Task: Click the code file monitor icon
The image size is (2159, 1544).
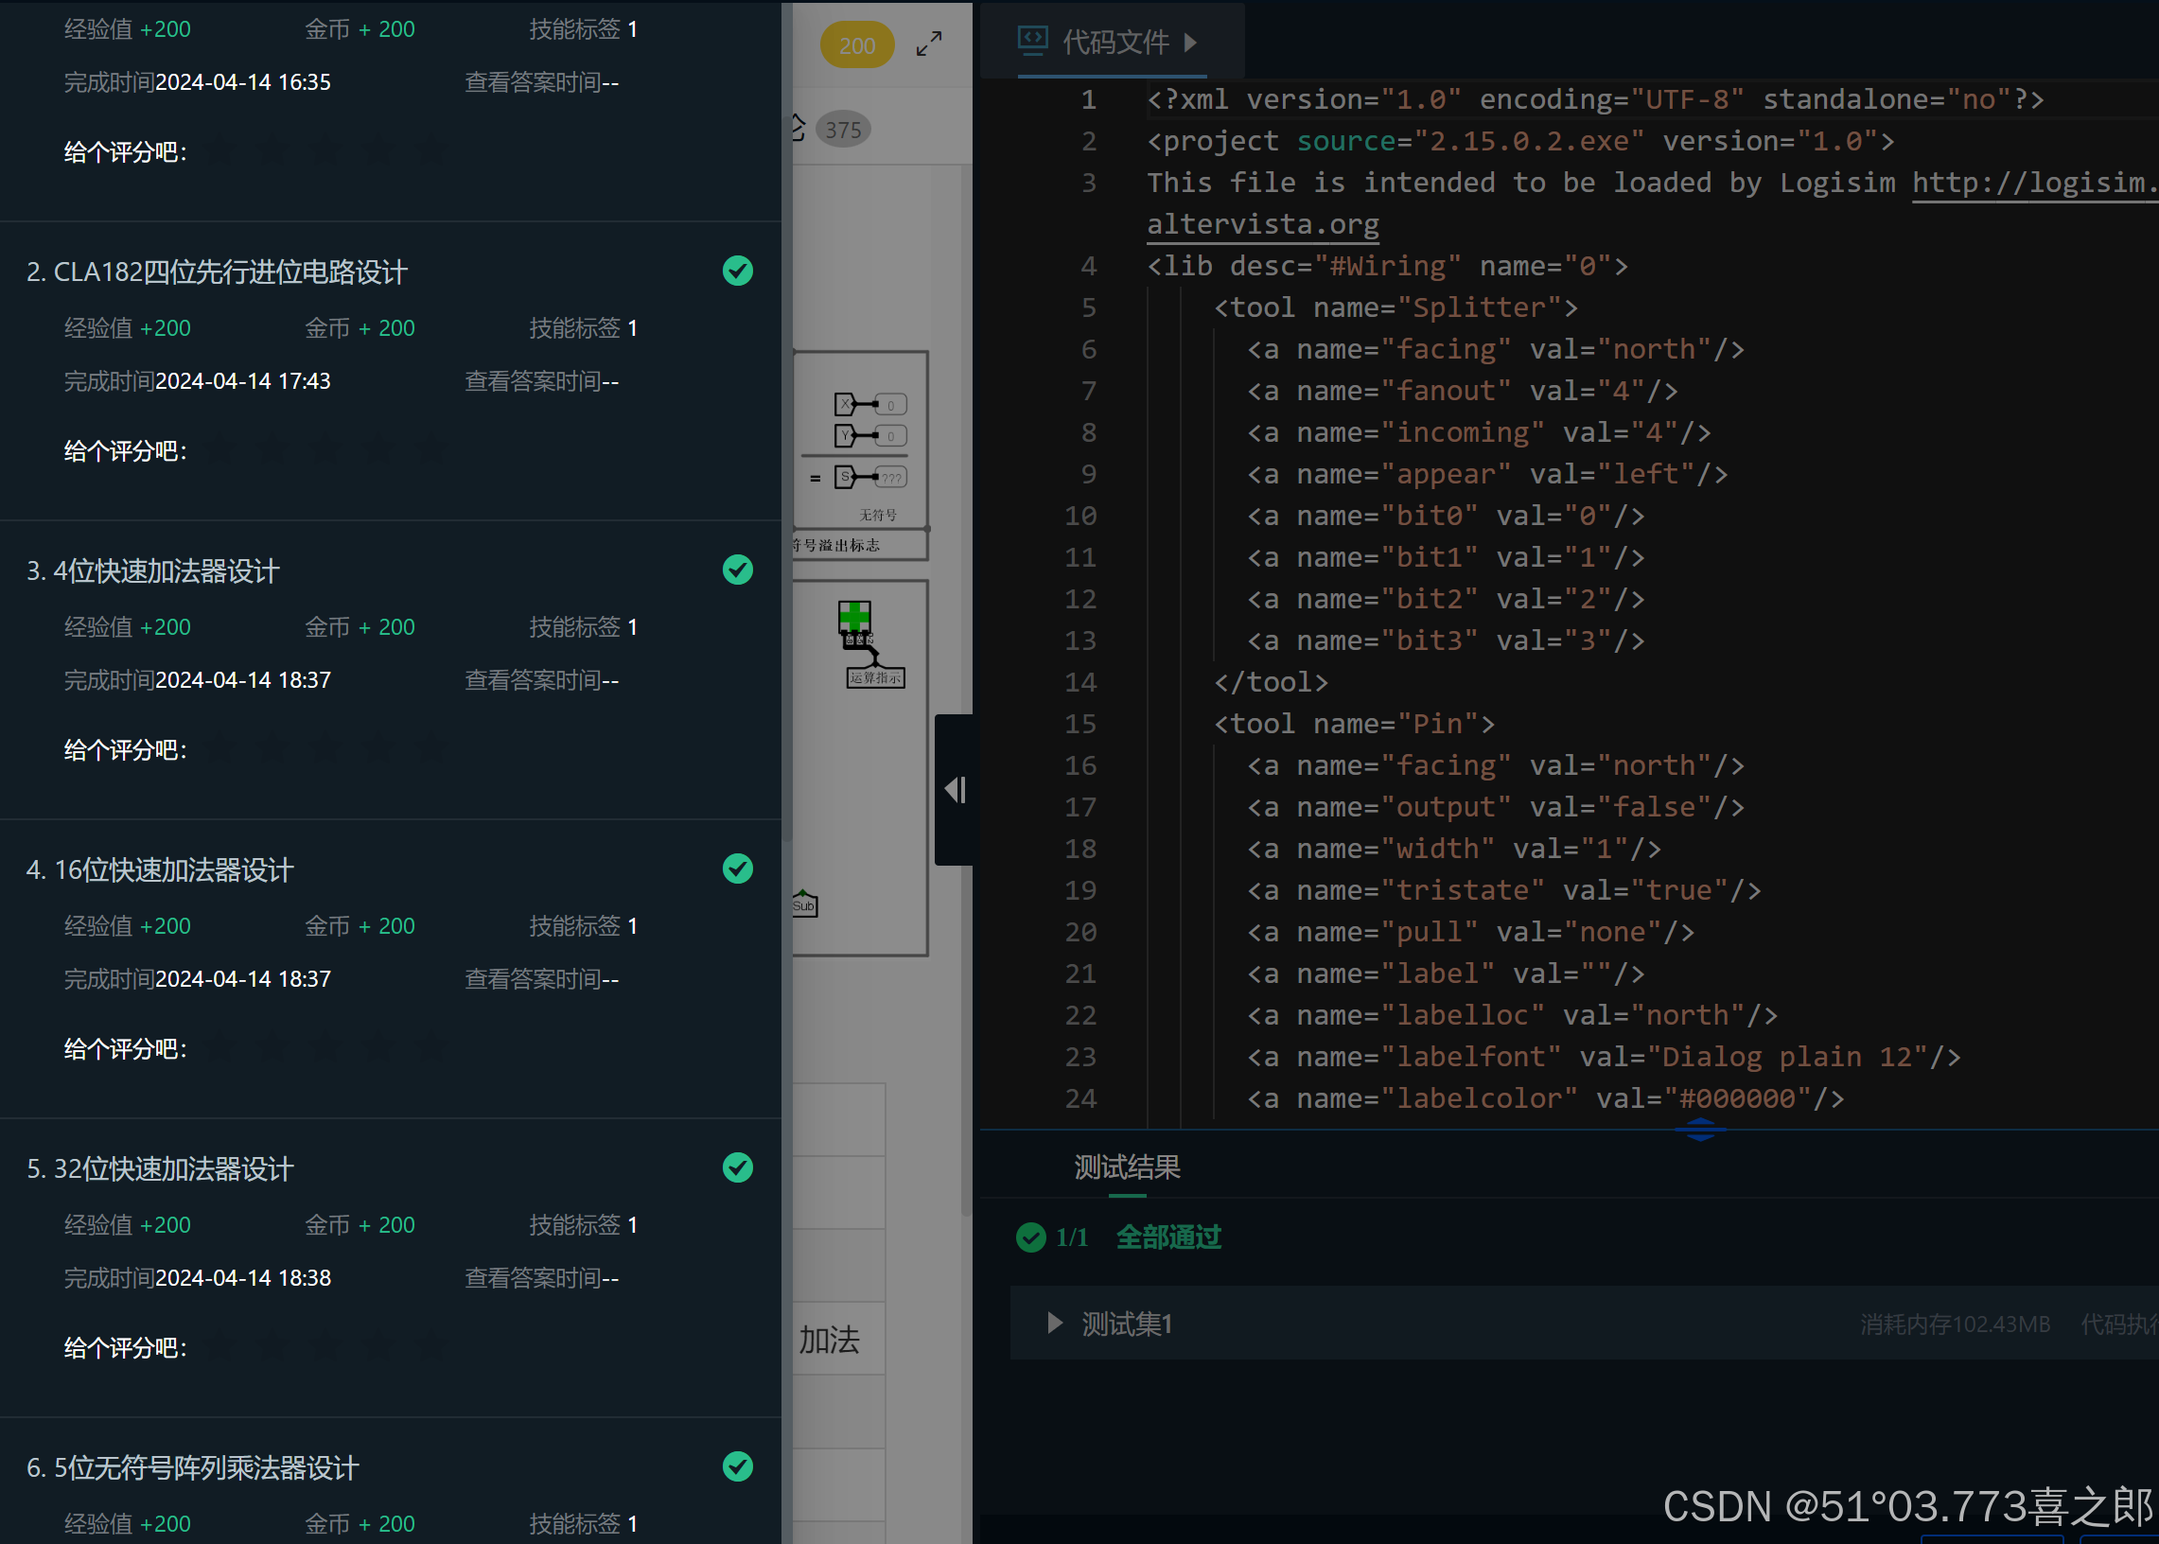Action: 1032,40
